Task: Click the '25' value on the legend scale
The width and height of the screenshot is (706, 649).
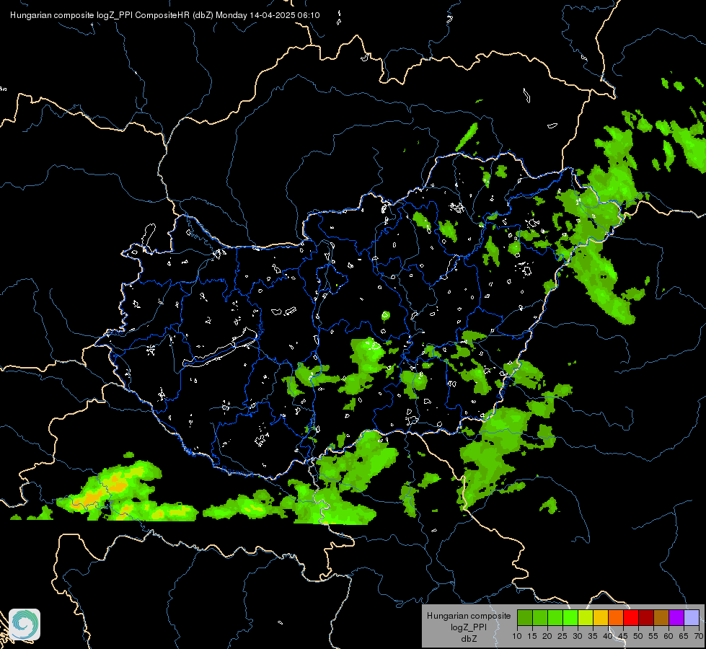Action: [562, 636]
